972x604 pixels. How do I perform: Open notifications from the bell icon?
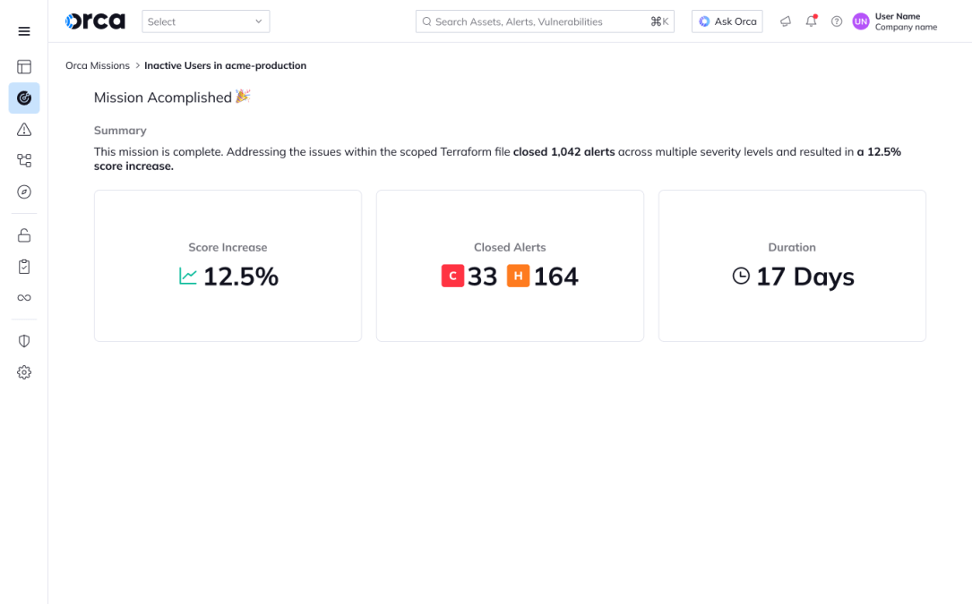click(811, 21)
